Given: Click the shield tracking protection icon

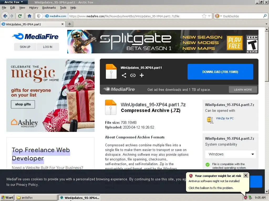Looking at the screenshot, I should pos(39,16).
